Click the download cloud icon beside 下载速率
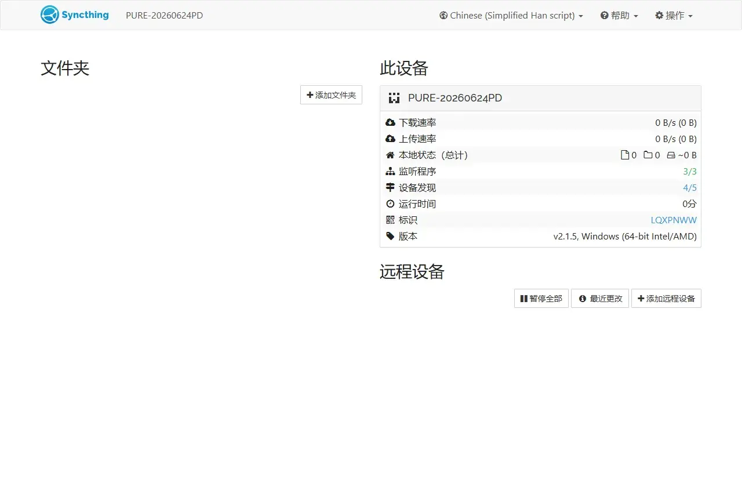The image size is (742, 483). (390, 123)
